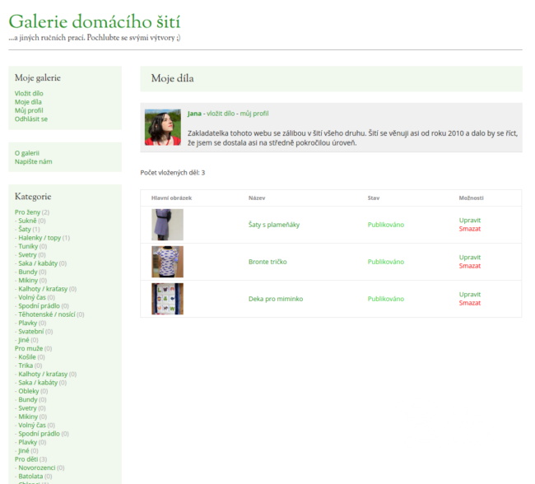
Task: Open Spodní prádlo under Pro ženy
Action: click(39, 306)
